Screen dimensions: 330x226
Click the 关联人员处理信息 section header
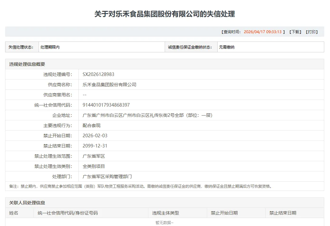27,203
